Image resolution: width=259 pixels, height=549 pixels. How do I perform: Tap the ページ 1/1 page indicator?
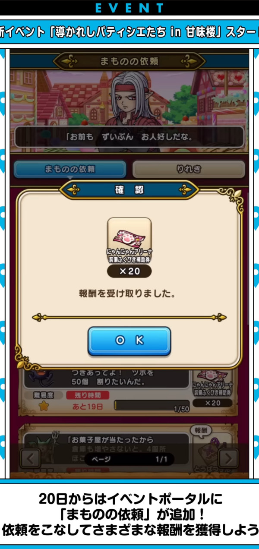click(129, 459)
